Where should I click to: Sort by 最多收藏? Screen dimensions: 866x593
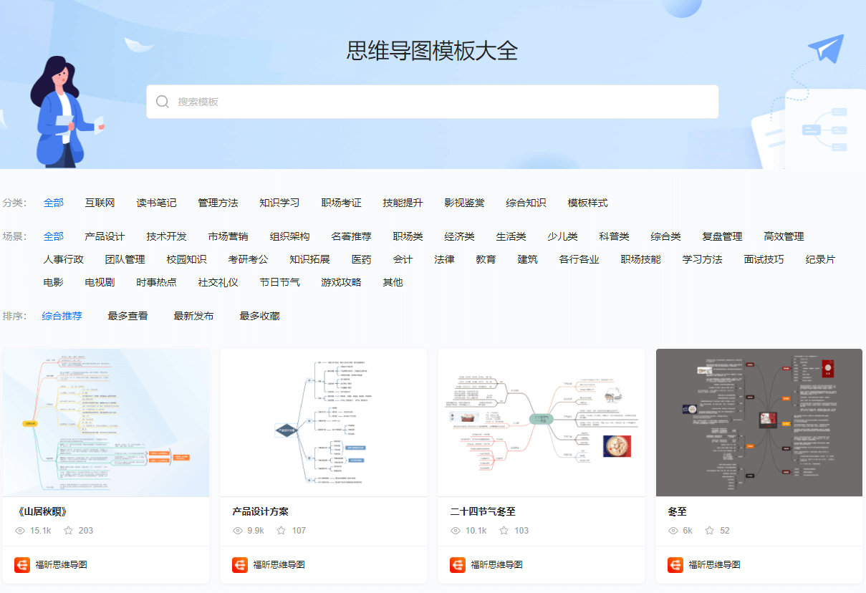[x=259, y=316]
